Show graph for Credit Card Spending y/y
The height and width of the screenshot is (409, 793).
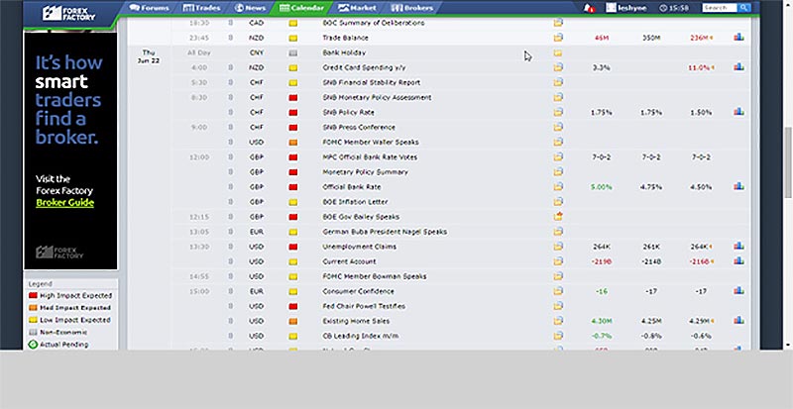click(738, 67)
